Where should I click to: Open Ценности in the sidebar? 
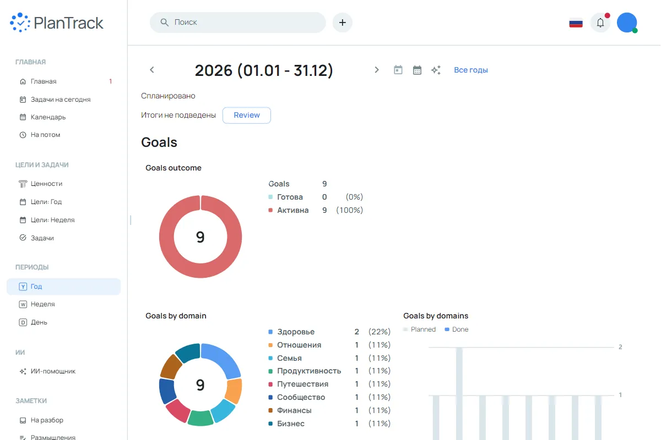pos(63,184)
